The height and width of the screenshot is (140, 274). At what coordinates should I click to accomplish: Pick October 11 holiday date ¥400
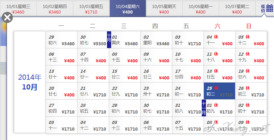(219, 57)
